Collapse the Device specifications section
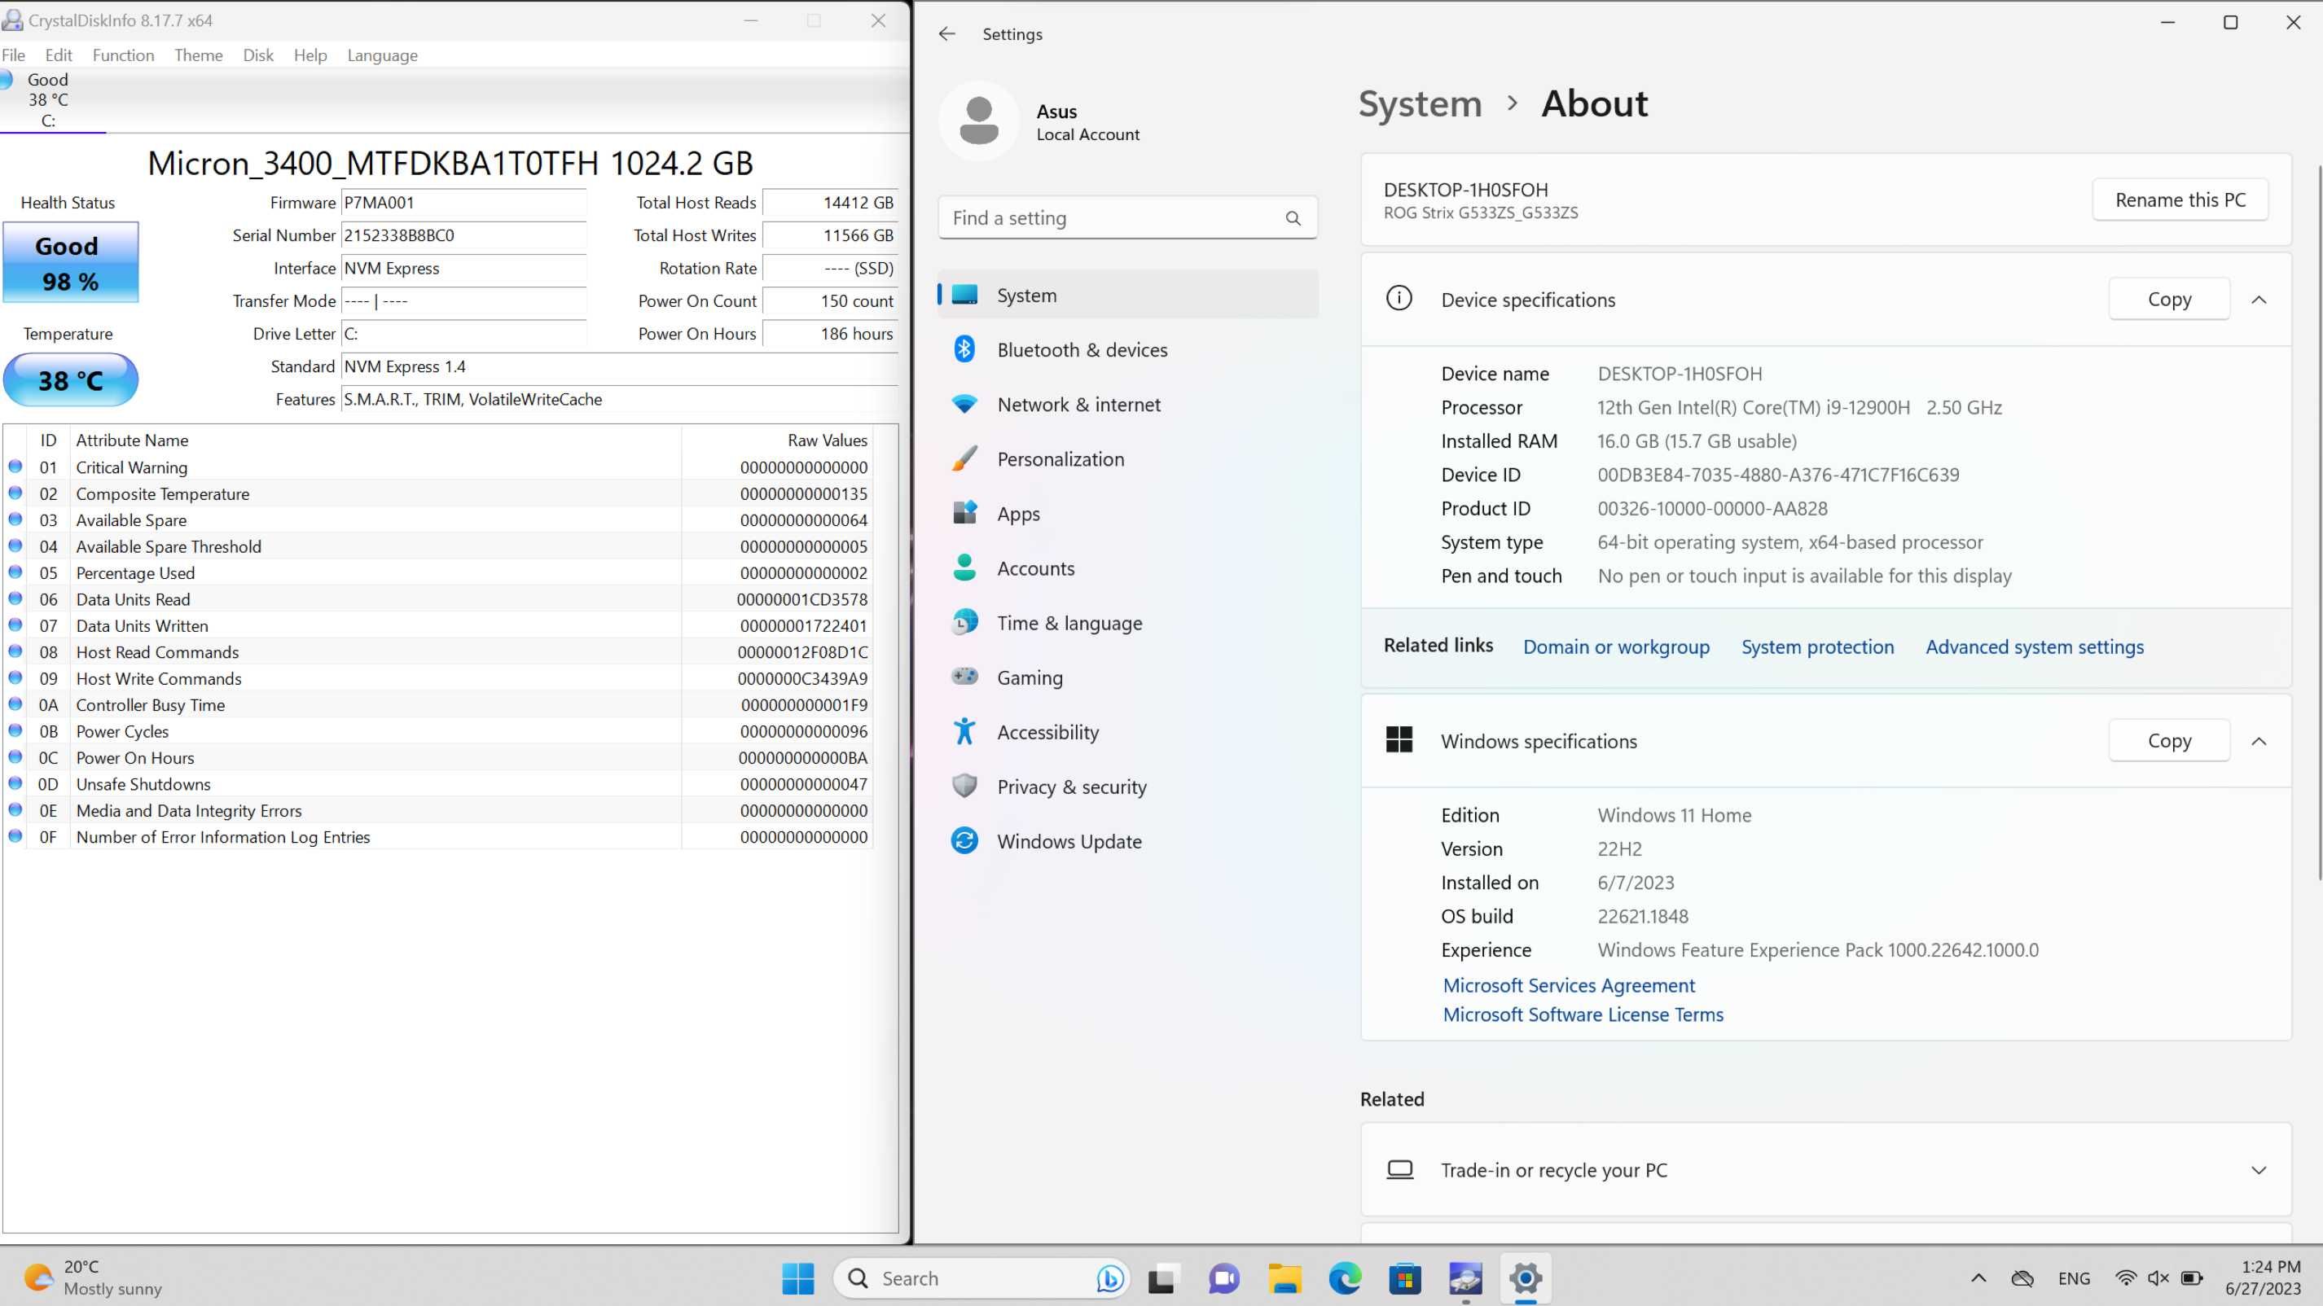Screen dimensions: 2323x1306 [2258, 300]
